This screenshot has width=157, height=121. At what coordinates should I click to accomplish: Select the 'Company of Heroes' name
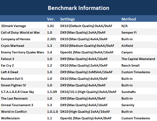click(x=16, y=39)
